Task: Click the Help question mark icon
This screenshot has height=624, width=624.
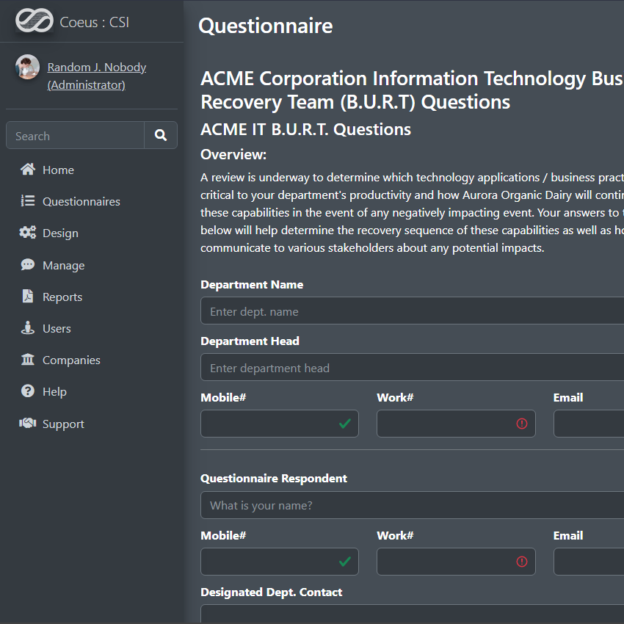Action: coord(28,391)
